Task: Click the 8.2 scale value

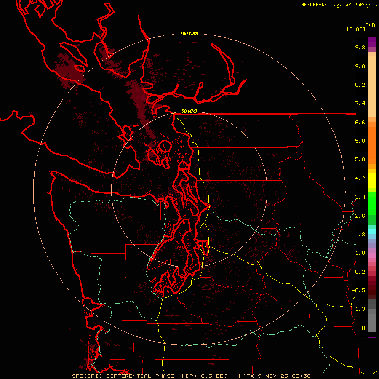Action: [x=360, y=85]
